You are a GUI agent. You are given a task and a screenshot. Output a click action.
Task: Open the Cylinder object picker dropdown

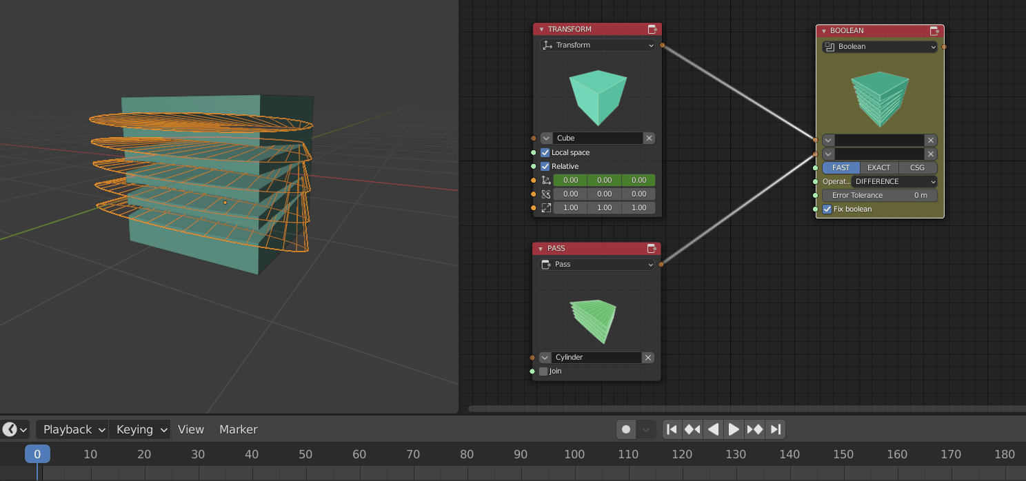(545, 357)
